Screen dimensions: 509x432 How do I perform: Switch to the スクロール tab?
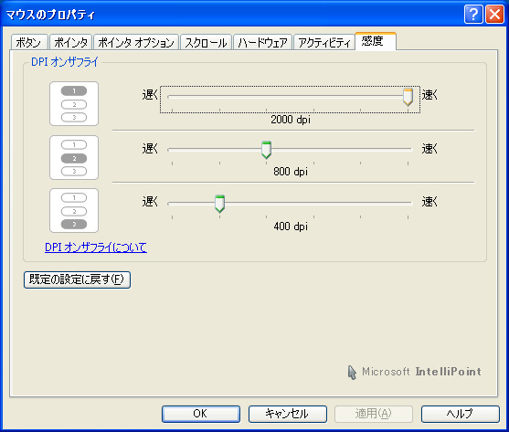pos(206,43)
